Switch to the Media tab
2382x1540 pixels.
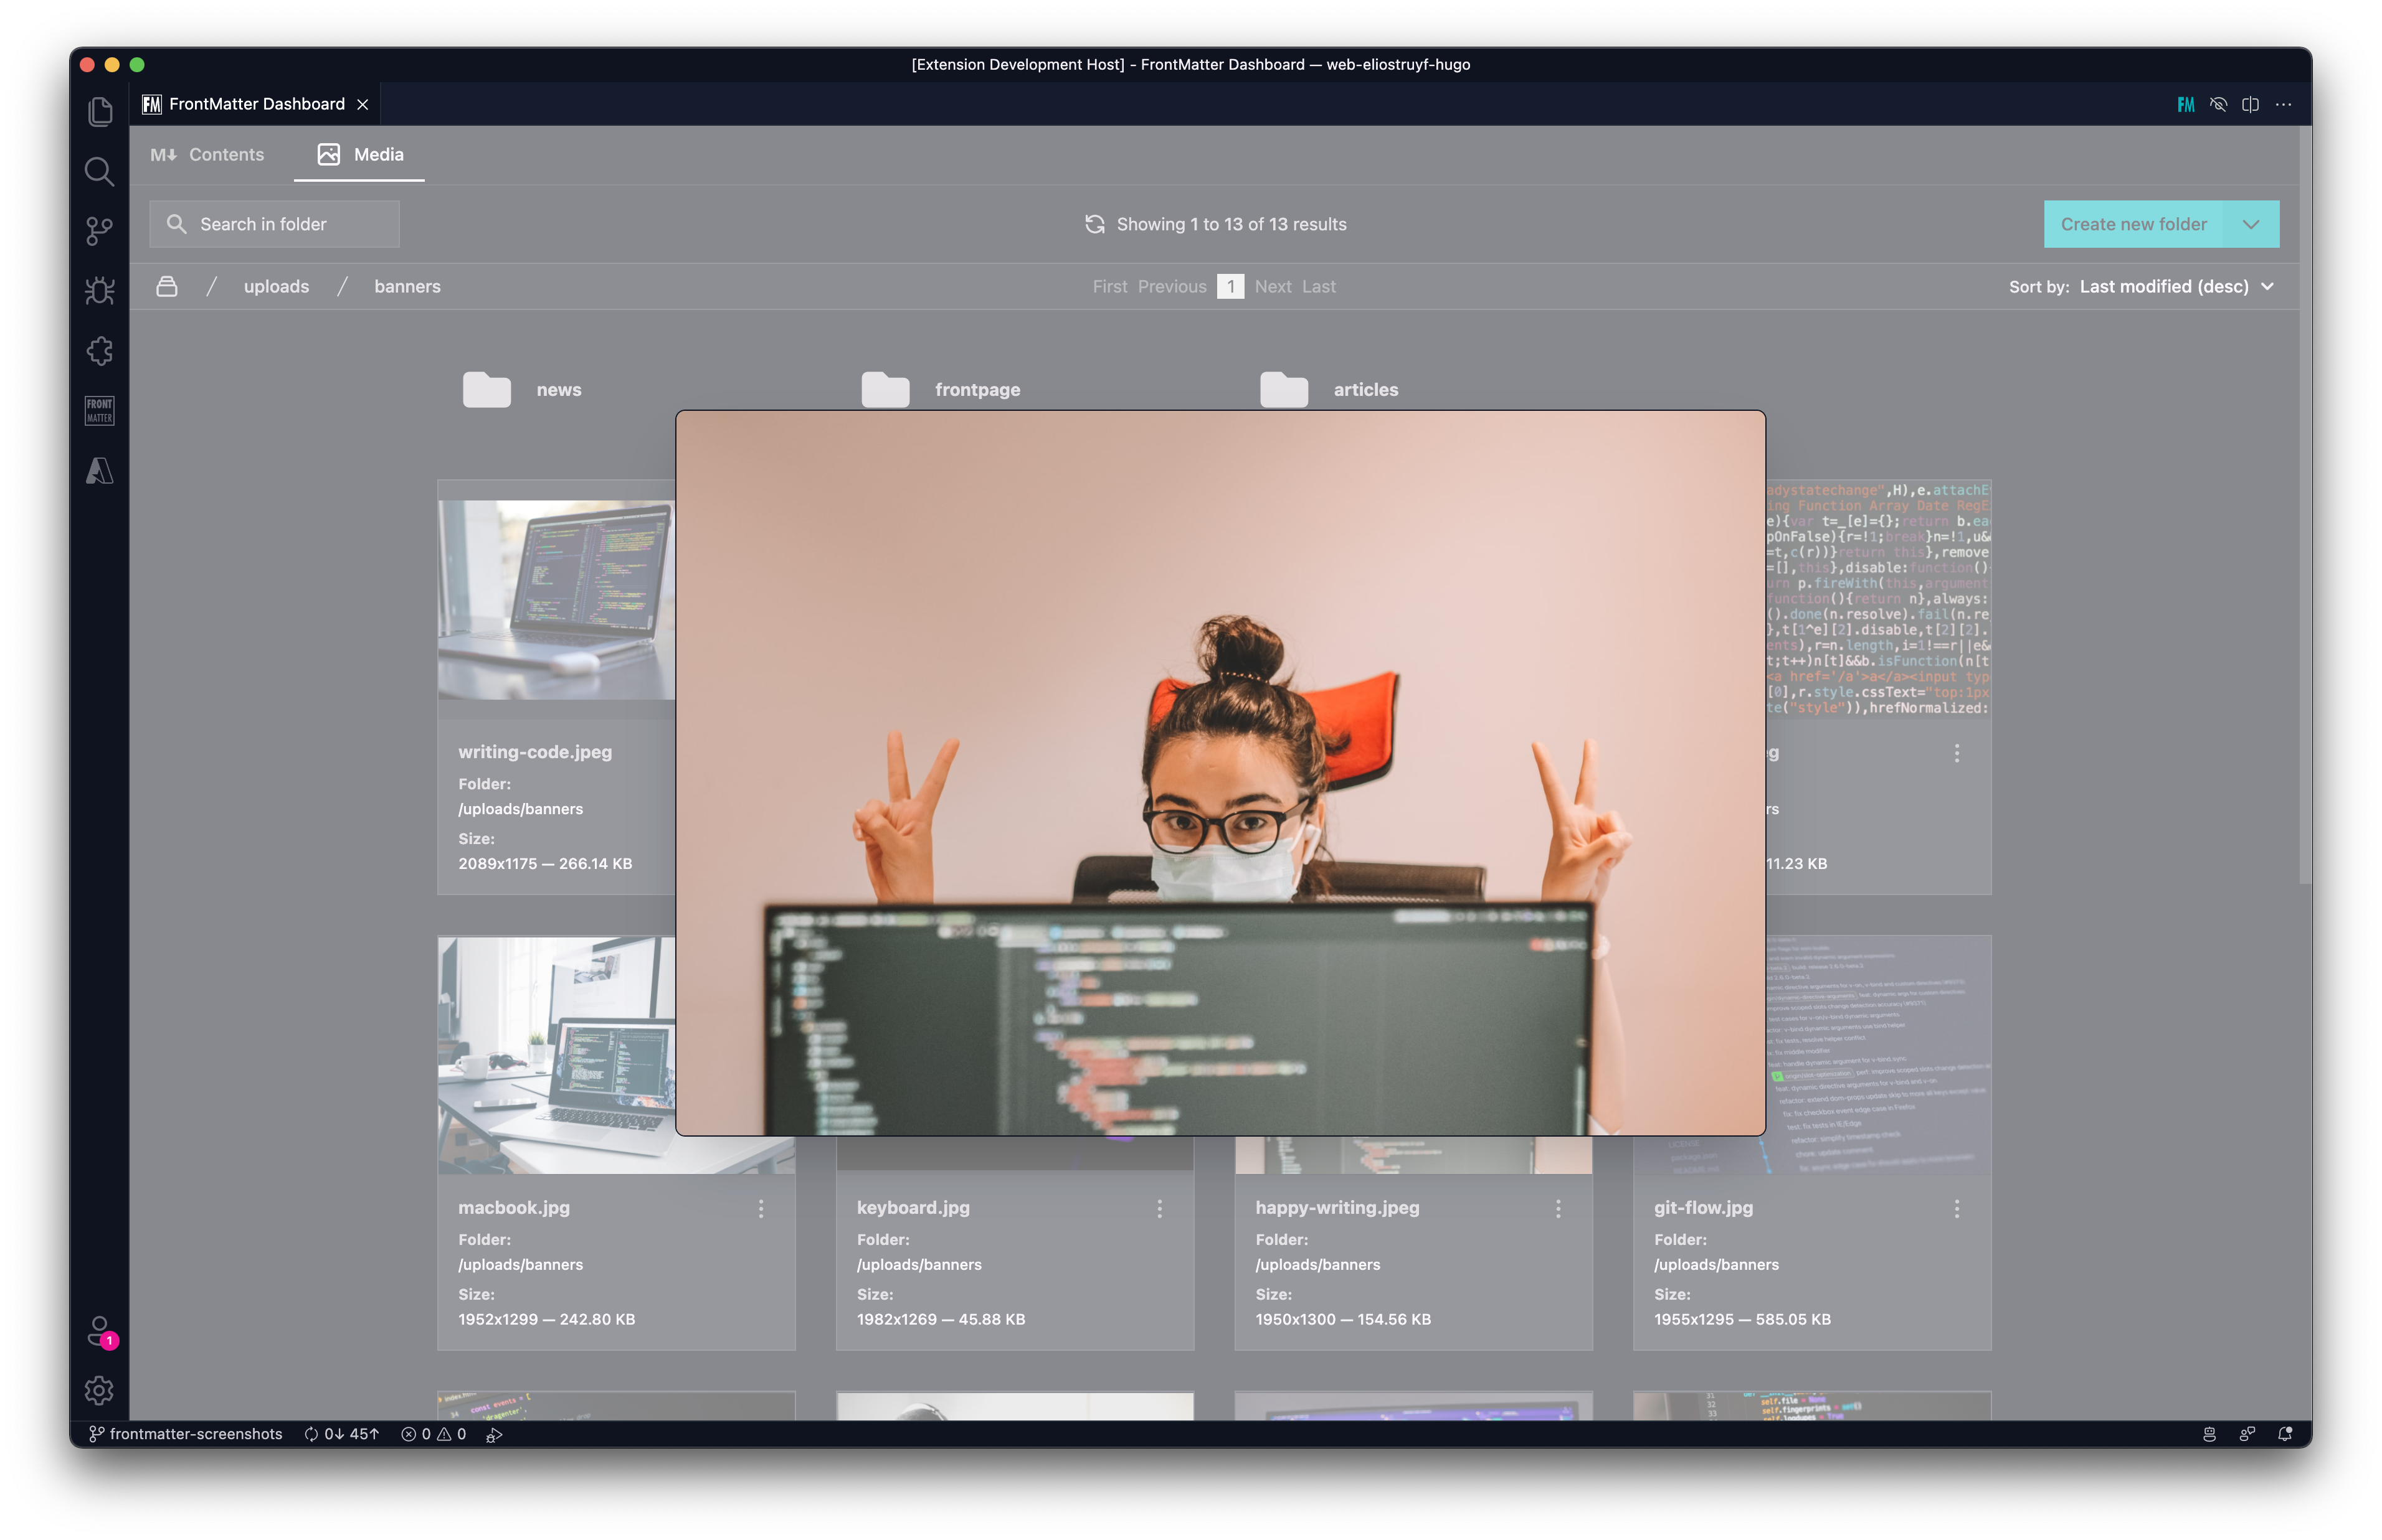pos(360,154)
